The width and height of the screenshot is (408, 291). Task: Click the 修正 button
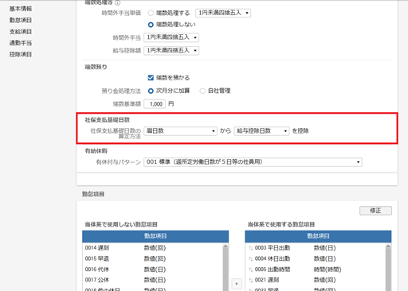375,211
